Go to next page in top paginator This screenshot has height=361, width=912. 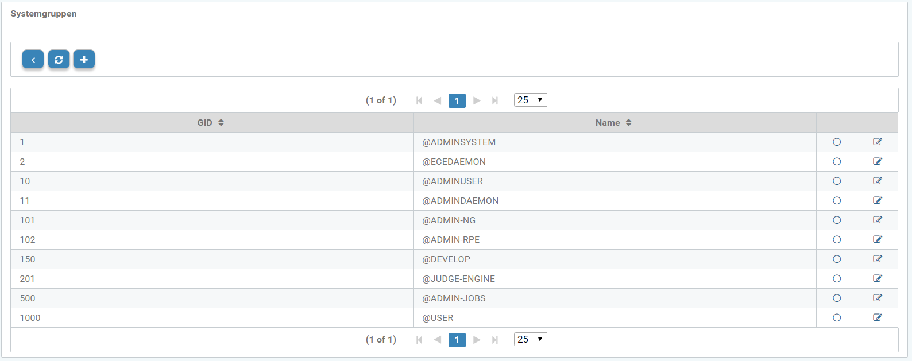(477, 100)
